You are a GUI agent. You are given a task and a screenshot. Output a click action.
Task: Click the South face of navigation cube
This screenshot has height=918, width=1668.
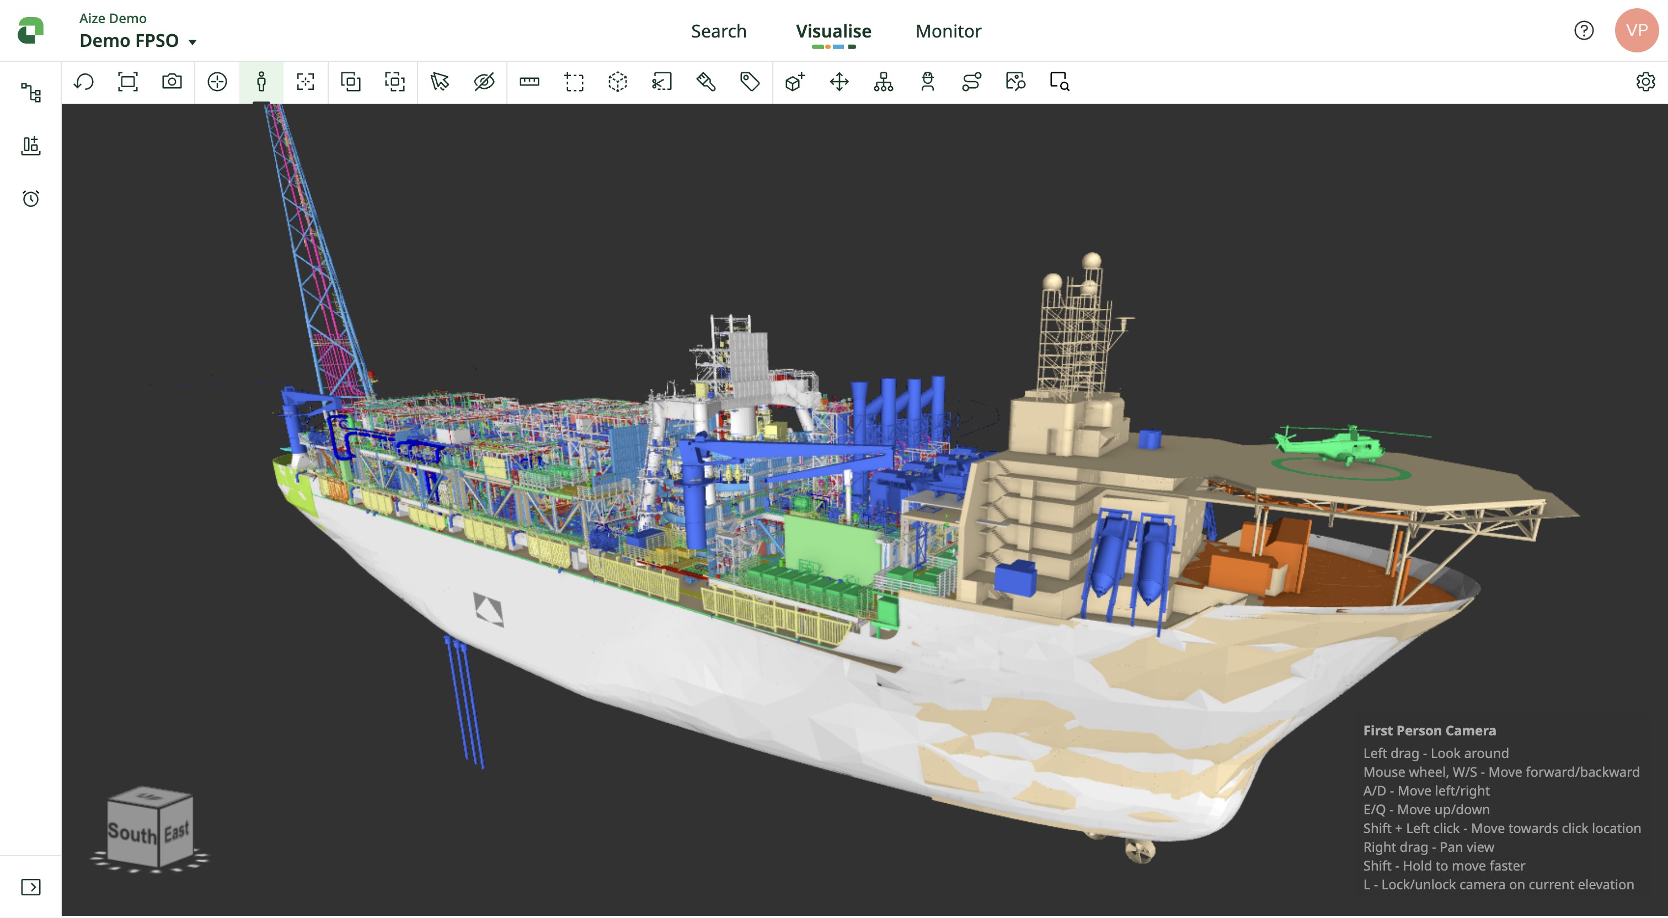132,832
